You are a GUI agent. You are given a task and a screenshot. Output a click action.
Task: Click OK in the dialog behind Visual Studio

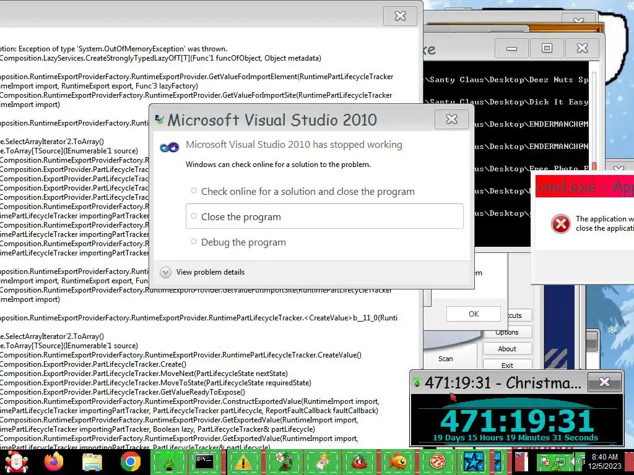(x=474, y=314)
